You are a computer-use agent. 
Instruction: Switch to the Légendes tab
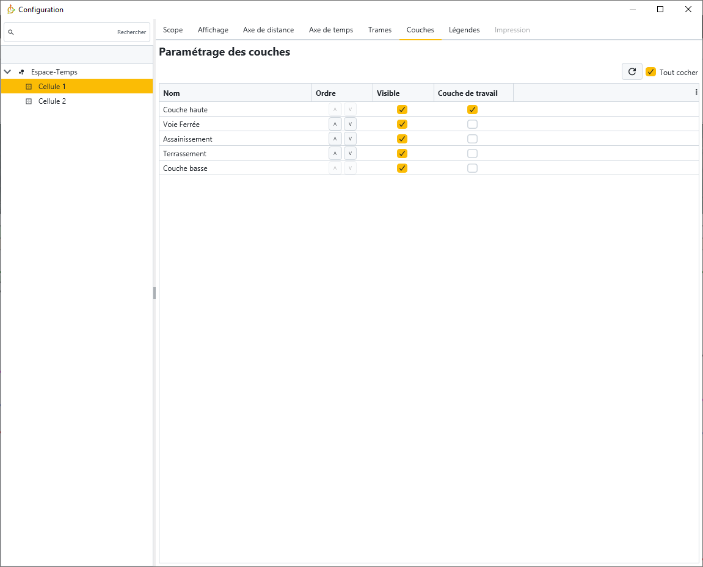click(x=464, y=30)
